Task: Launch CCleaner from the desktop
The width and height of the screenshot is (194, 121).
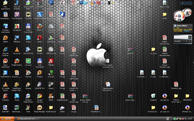Action: pos(5,96)
